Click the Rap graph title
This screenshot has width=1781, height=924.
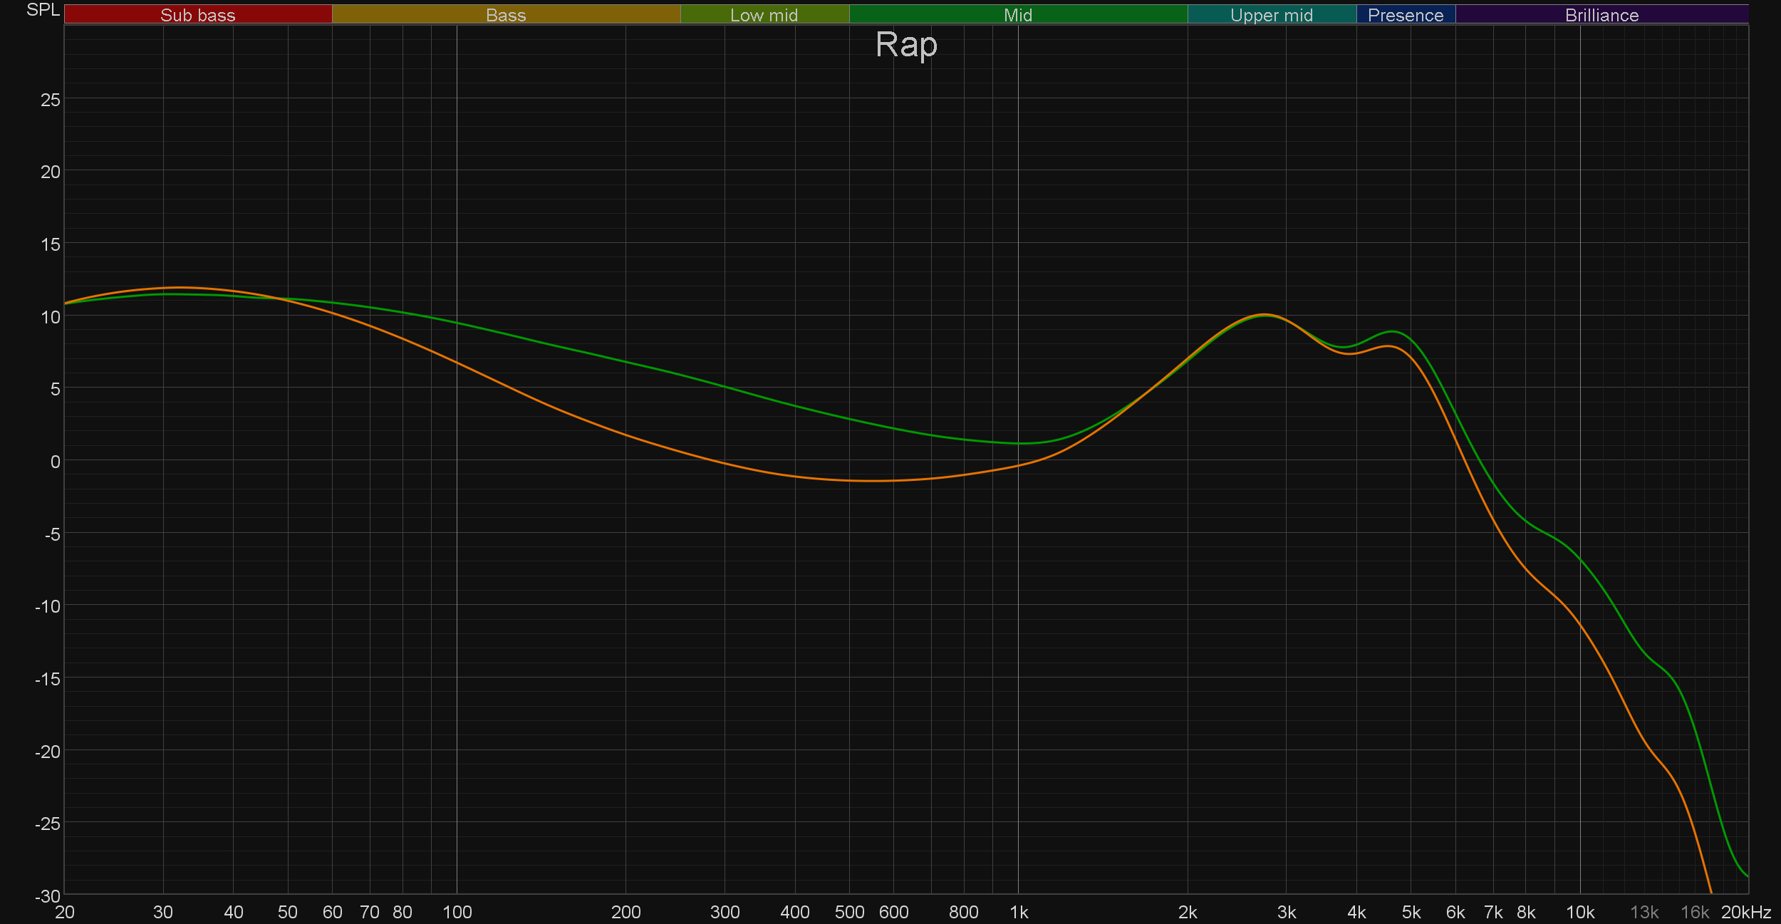905,46
